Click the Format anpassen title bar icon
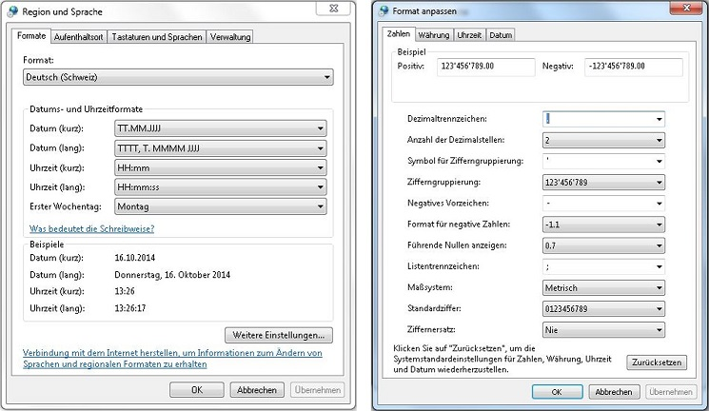Screen dimensions: 709x411 [x=384, y=11]
